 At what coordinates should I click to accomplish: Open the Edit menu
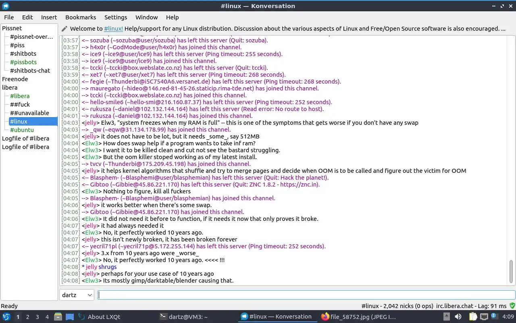pos(27,17)
